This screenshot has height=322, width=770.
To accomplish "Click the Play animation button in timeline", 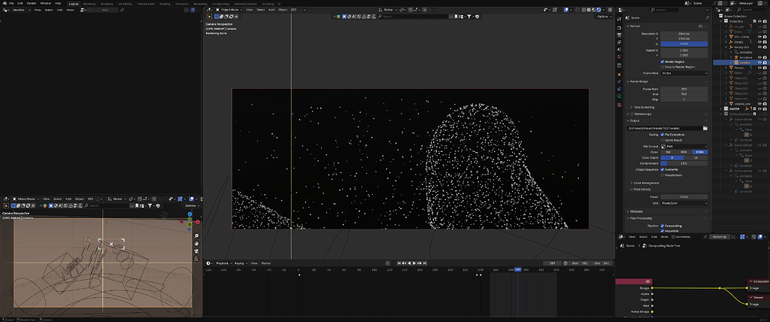I will click(x=414, y=263).
